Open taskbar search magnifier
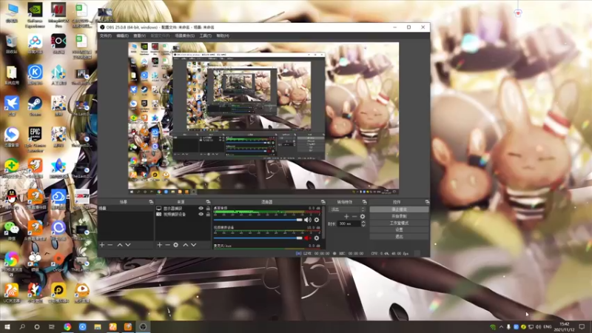The height and width of the screenshot is (333, 592). [22, 327]
